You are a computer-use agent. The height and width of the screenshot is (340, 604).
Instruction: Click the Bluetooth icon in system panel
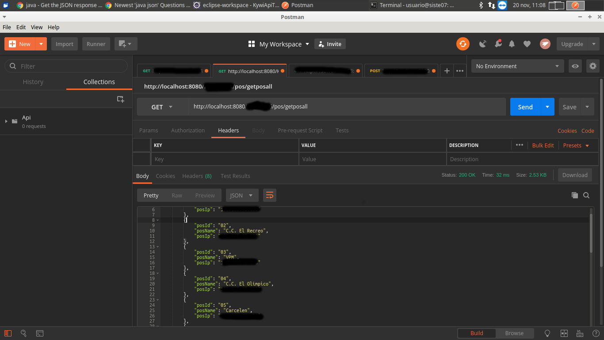pyautogui.click(x=481, y=5)
